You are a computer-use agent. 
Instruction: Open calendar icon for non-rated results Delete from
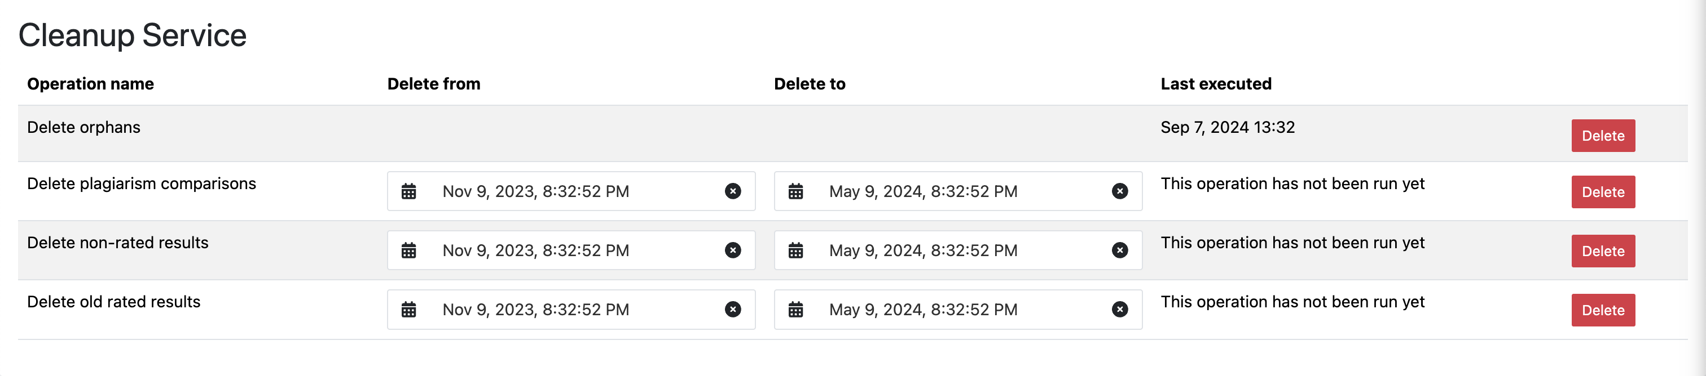pos(408,250)
